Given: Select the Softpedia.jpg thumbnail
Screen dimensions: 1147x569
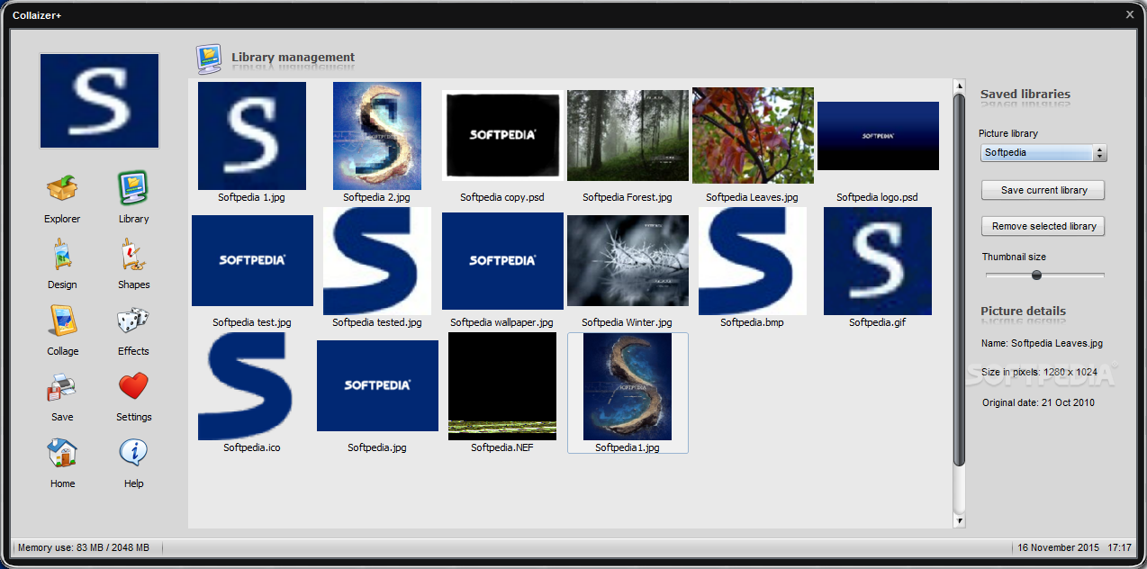Looking at the screenshot, I should [377, 386].
